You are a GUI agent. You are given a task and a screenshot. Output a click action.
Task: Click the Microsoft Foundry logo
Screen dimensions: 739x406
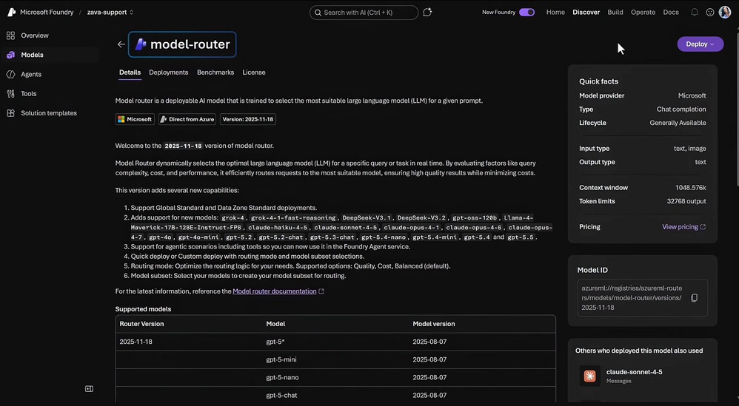11,13
